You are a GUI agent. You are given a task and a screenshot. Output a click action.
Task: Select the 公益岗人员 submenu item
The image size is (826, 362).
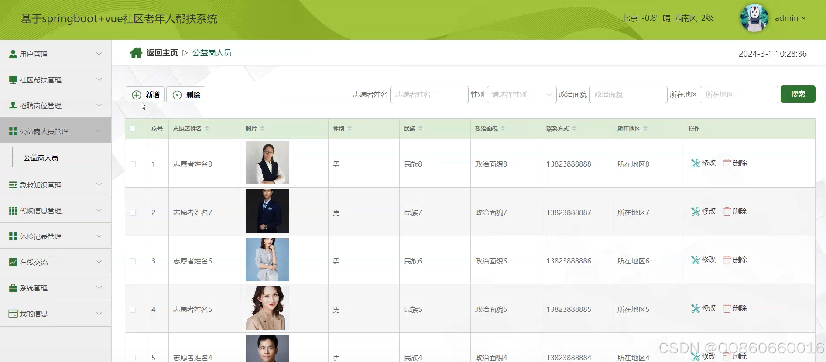click(x=41, y=158)
